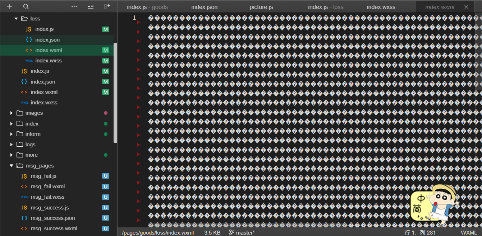Click the 3.5 KB file size indicator
This screenshot has height=236, width=482.
coord(212,232)
